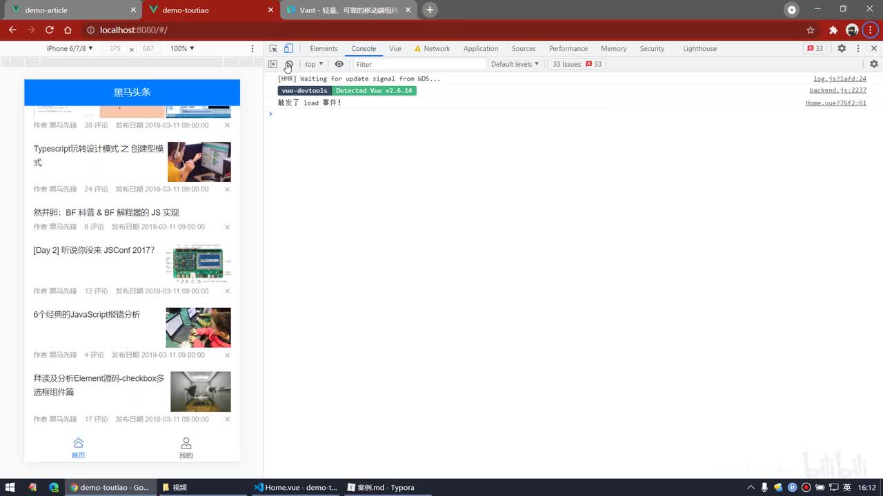Close the DevTools panel
The height and width of the screenshot is (496, 883).
point(874,48)
